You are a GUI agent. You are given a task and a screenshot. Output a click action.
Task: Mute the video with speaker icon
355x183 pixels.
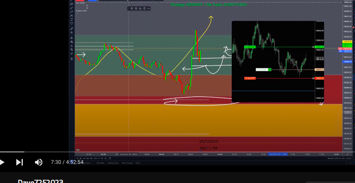point(39,162)
